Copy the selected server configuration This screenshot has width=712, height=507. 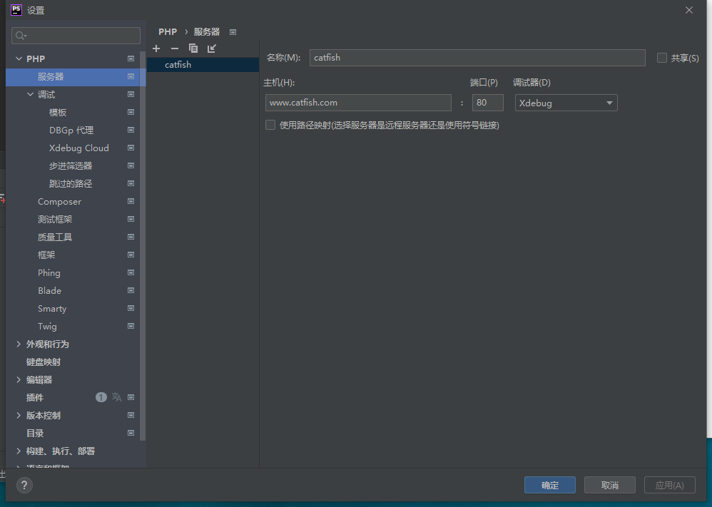click(x=193, y=48)
